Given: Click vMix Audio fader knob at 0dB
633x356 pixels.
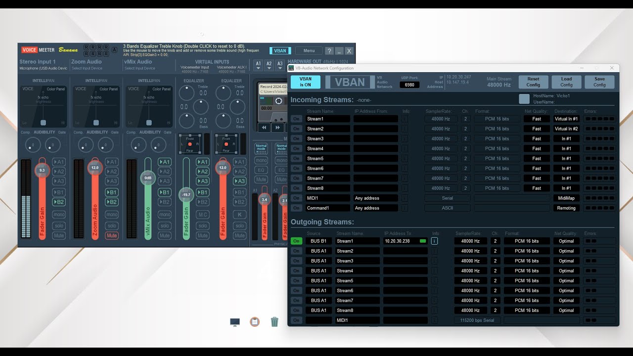Looking at the screenshot, I should coord(147,178).
